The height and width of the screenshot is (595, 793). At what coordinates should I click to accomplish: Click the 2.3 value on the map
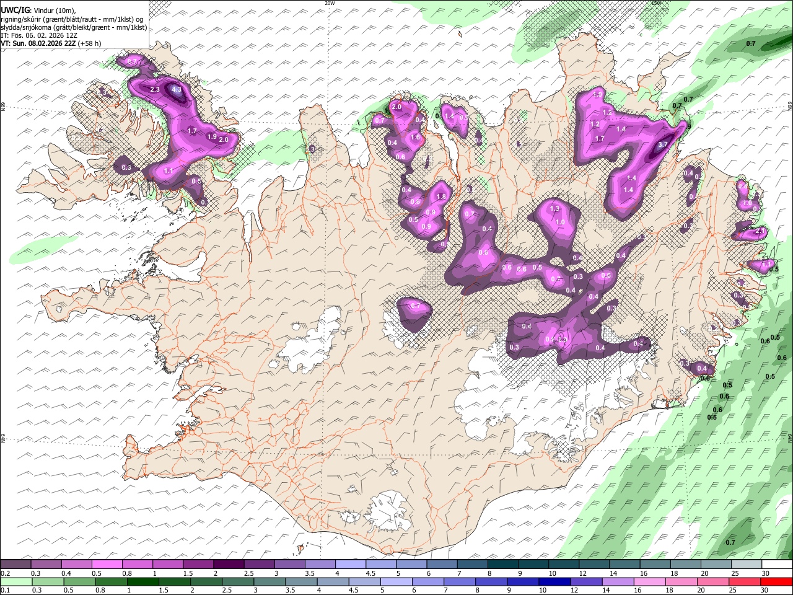[x=155, y=90]
